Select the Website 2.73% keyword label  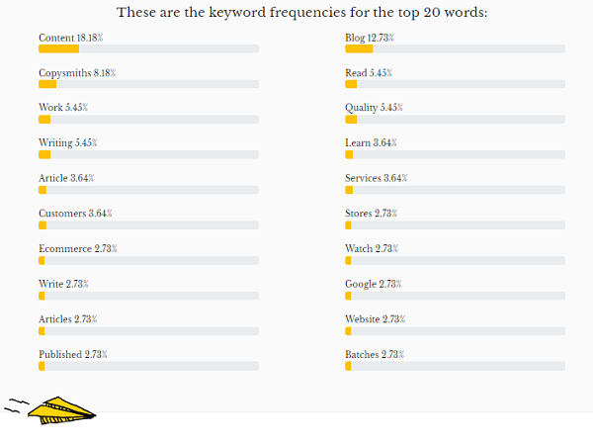click(376, 318)
